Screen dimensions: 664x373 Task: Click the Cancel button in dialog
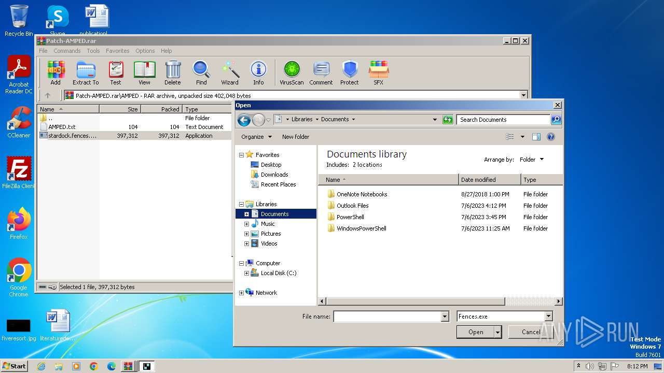tap(531, 332)
